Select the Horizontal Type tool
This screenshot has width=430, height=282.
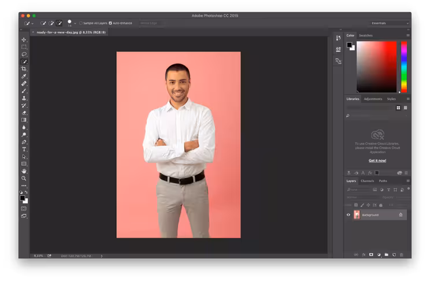24,149
